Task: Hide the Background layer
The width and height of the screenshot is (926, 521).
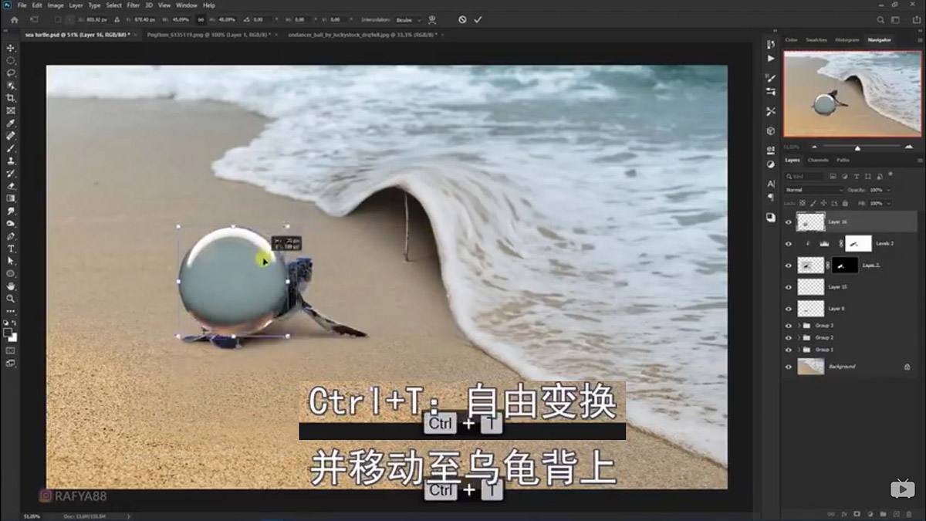Action: (788, 366)
